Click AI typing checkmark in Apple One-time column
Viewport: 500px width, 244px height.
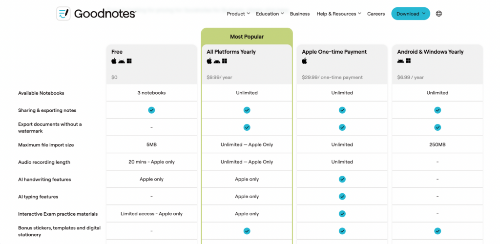(x=342, y=197)
